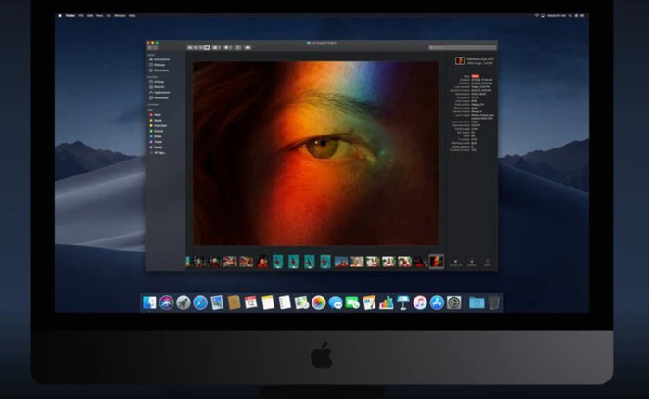Open Safari from the Dock
Viewport: 649px width, 399px height.
point(200,302)
